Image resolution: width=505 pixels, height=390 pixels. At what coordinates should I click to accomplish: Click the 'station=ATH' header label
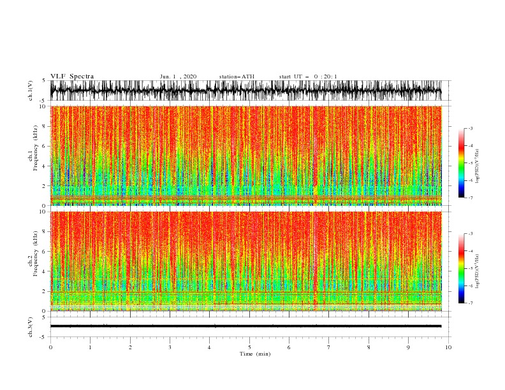click(237, 76)
